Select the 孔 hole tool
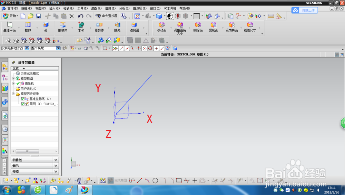345x196 pixels. point(46,27)
